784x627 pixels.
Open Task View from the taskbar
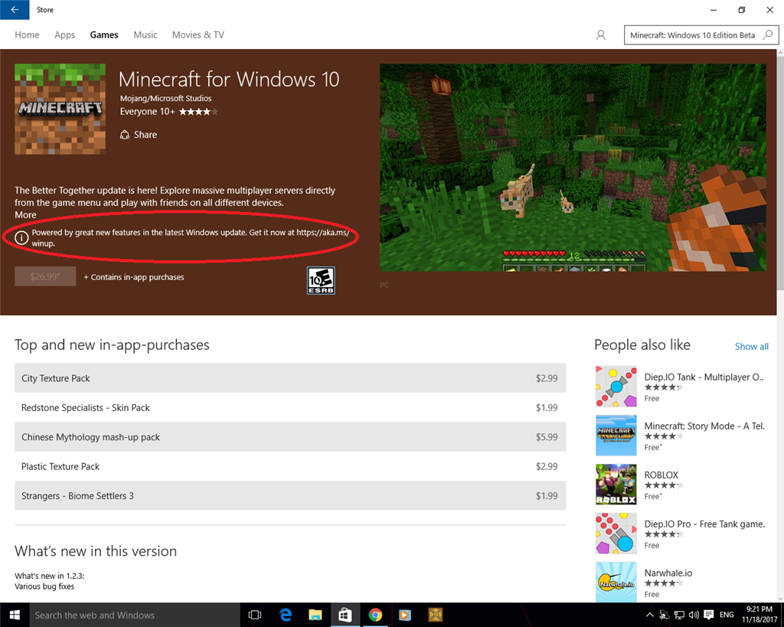255,615
